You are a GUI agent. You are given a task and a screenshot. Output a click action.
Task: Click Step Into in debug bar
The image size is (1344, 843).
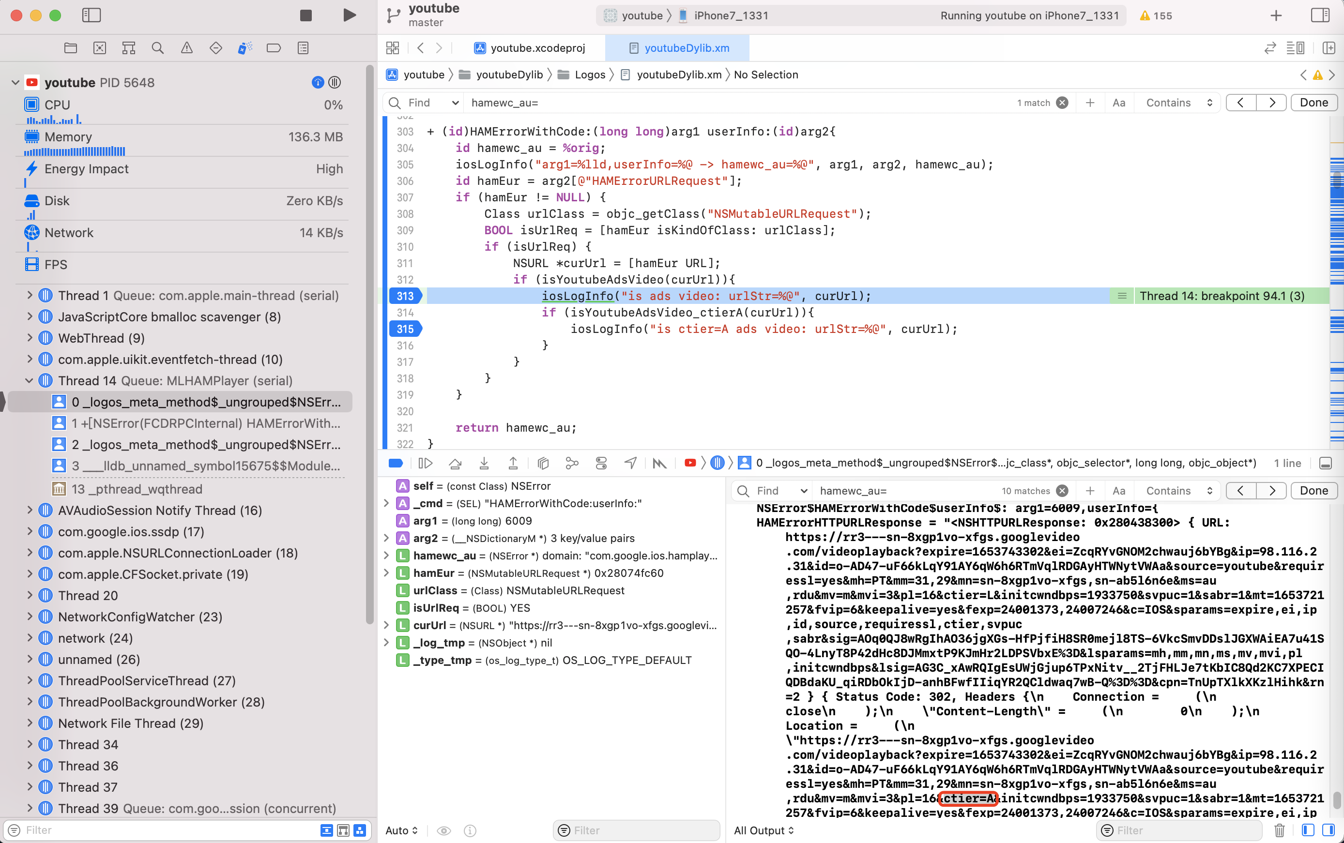pyautogui.click(x=484, y=463)
